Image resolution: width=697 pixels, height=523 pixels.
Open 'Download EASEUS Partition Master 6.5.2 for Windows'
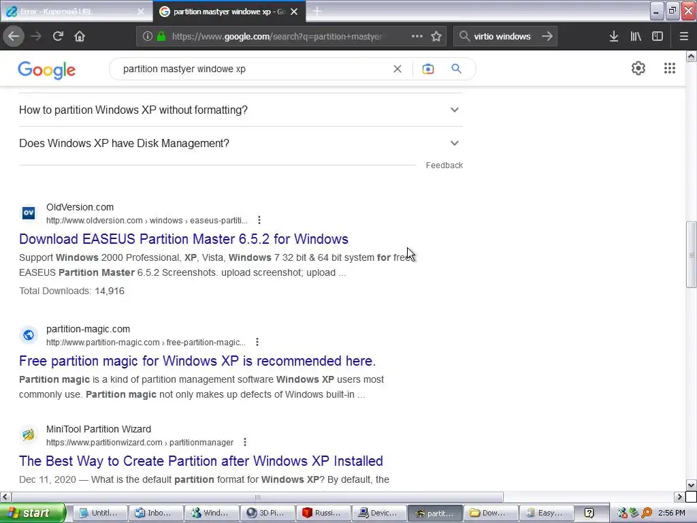click(x=184, y=239)
